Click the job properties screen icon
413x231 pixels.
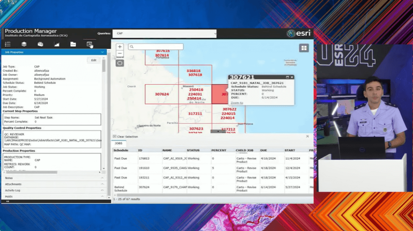point(90,44)
